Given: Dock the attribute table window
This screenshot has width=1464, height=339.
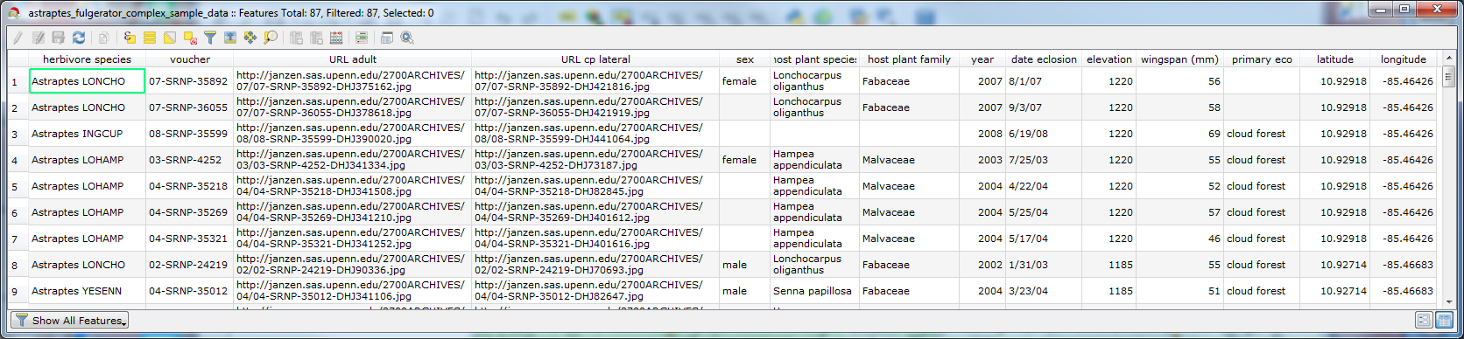Looking at the screenshot, I should [387, 38].
